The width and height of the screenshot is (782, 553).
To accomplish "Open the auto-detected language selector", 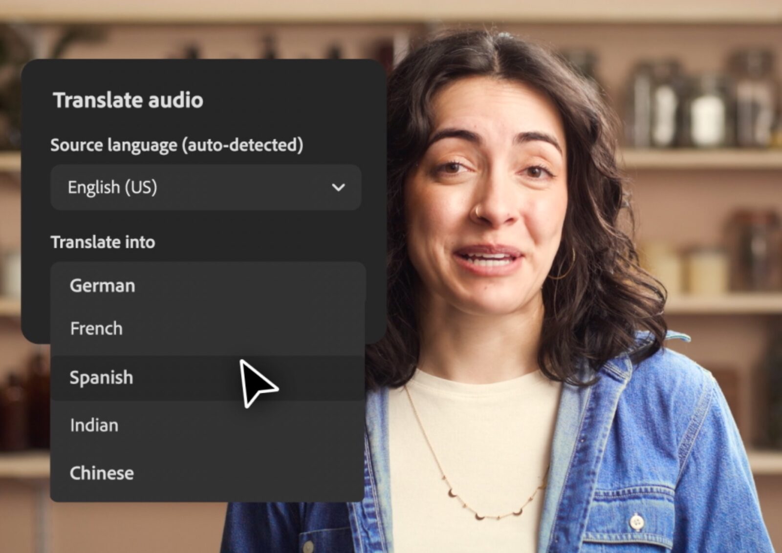I will tap(205, 187).
